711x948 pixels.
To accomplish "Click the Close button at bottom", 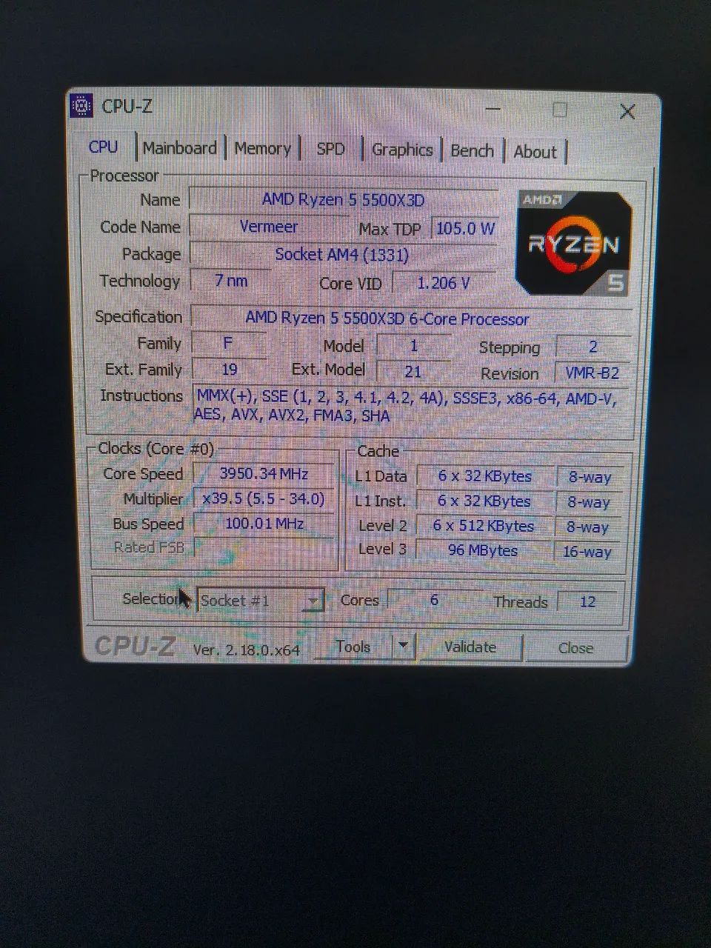I will pos(575,649).
